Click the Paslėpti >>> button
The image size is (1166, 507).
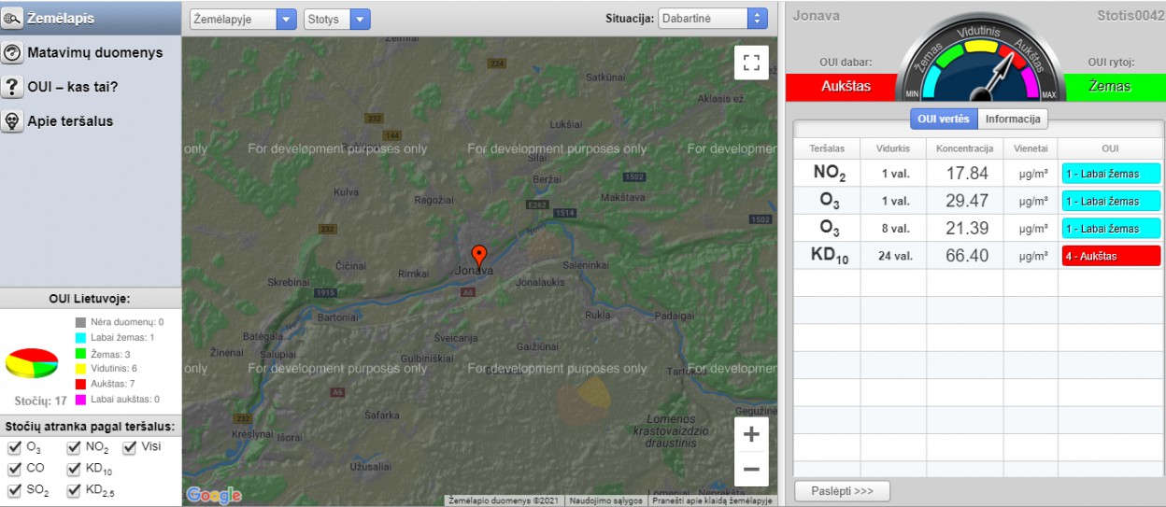click(842, 491)
